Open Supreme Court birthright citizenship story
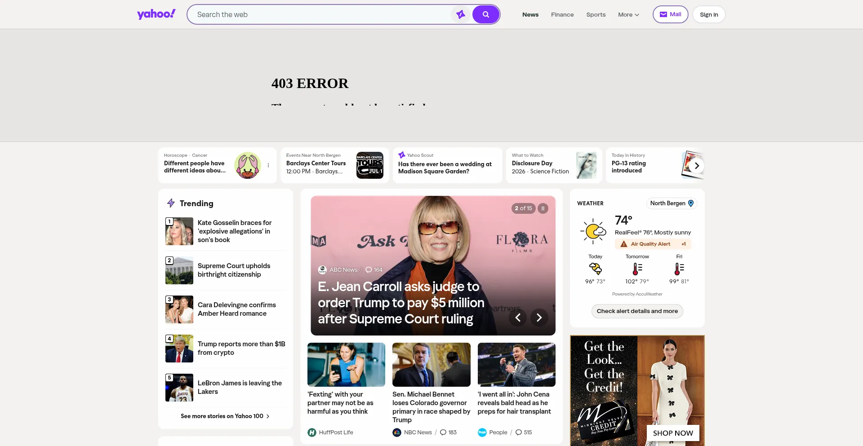This screenshot has height=446, width=863. [x=234, y=270]
